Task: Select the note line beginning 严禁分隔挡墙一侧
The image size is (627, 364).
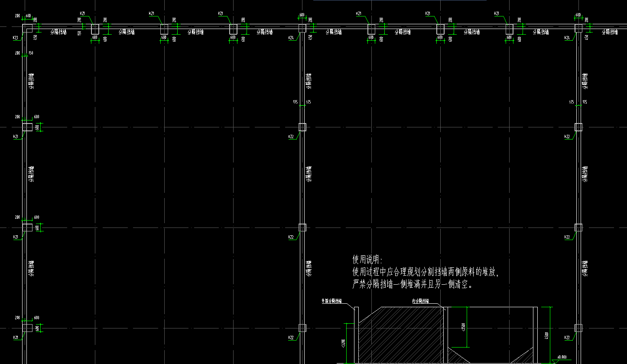Action: click(x=413, y=285)
